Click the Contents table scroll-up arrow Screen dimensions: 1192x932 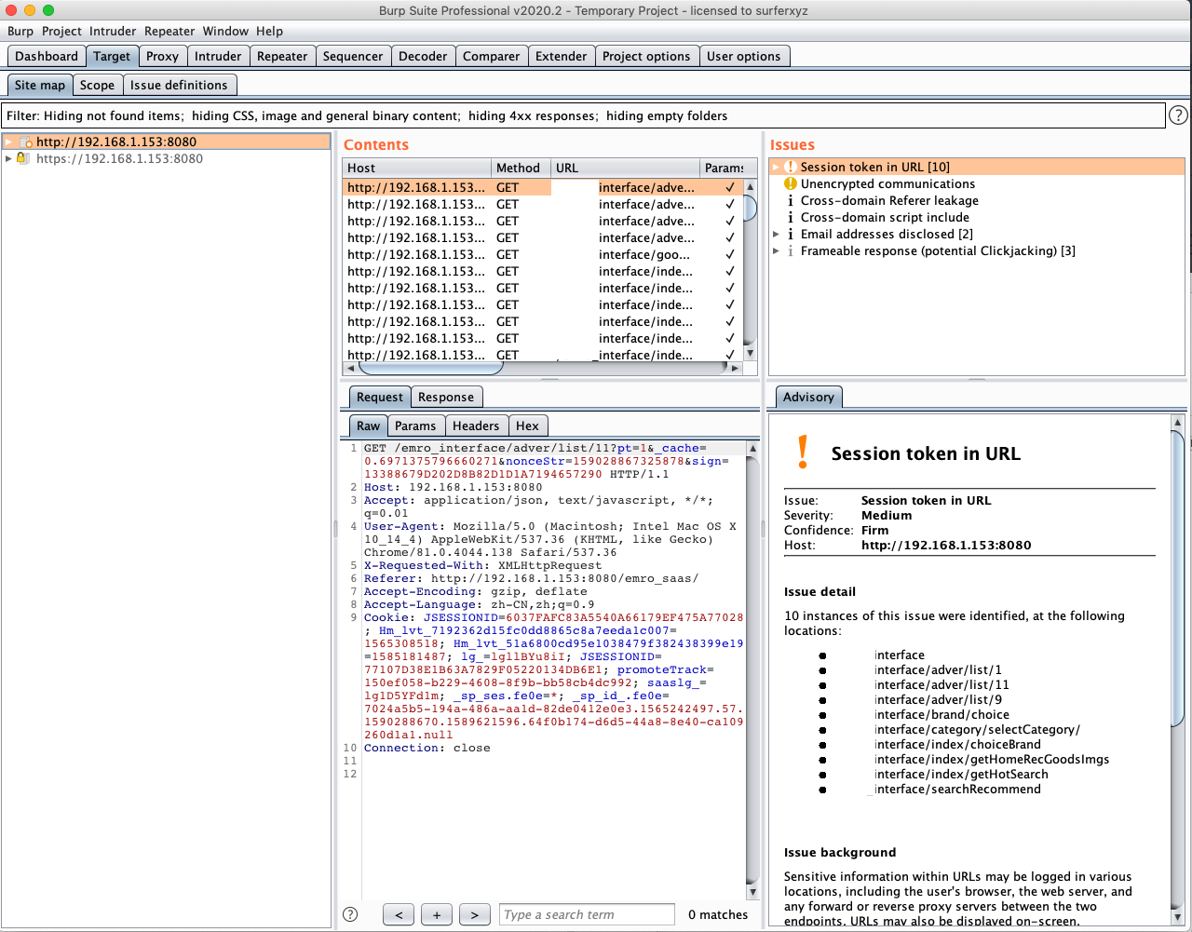tap(751, 186)
